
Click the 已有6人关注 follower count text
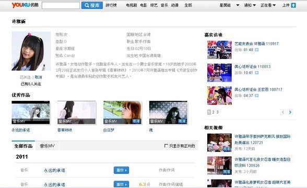pyautogui.click(x=31, y=84)
